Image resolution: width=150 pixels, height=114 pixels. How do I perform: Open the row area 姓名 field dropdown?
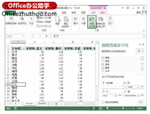pos(116,96)
